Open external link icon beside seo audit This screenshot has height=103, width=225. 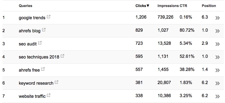[x=40, y=43]
